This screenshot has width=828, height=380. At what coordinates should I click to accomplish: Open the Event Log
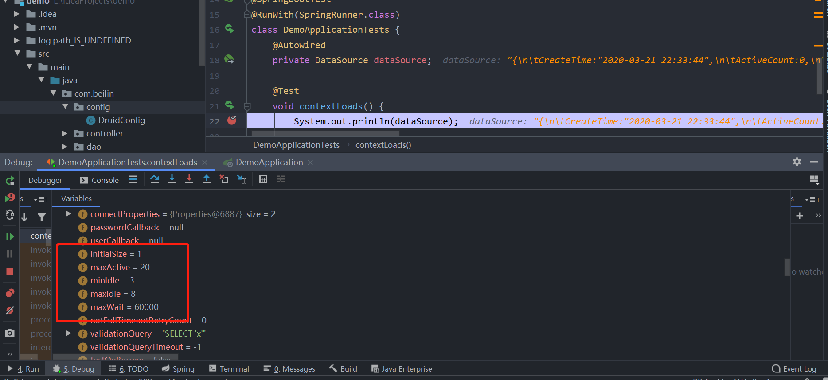[x=794, y=368]
